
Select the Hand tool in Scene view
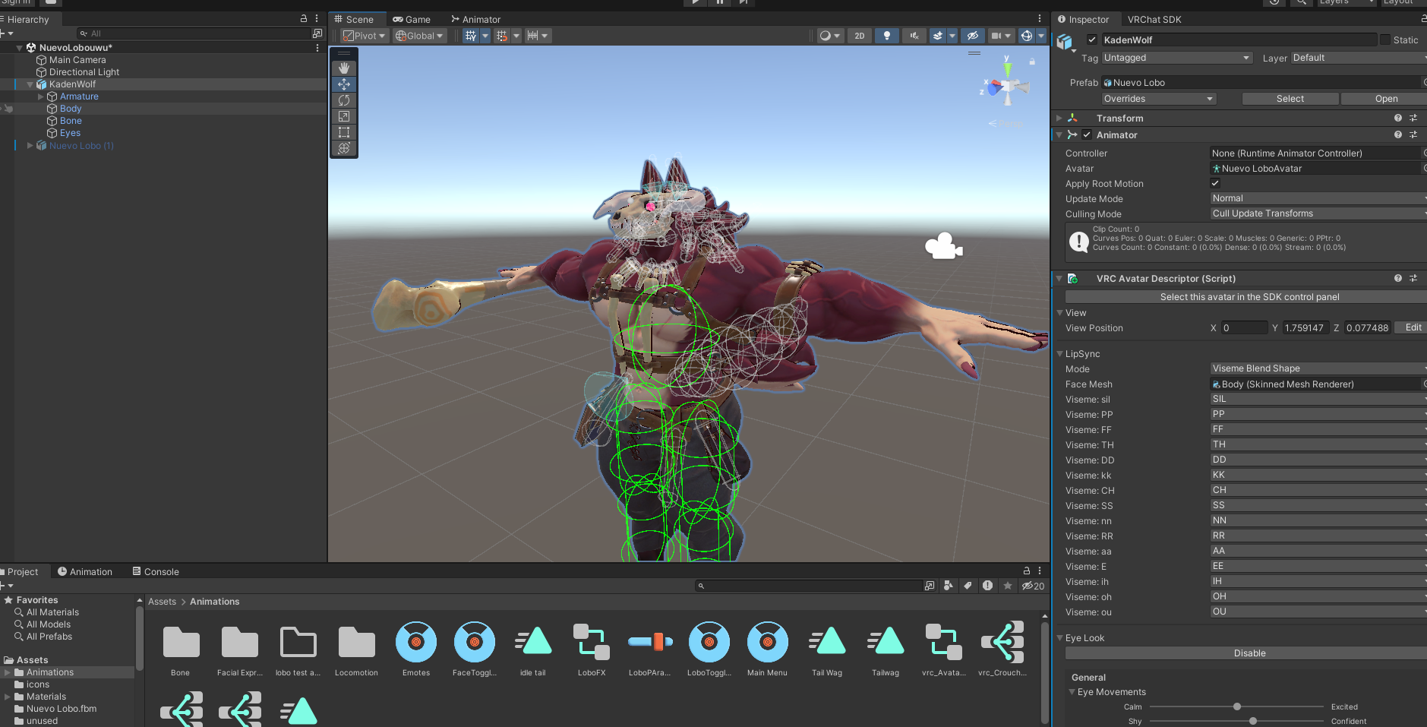[x=344, y=68]
